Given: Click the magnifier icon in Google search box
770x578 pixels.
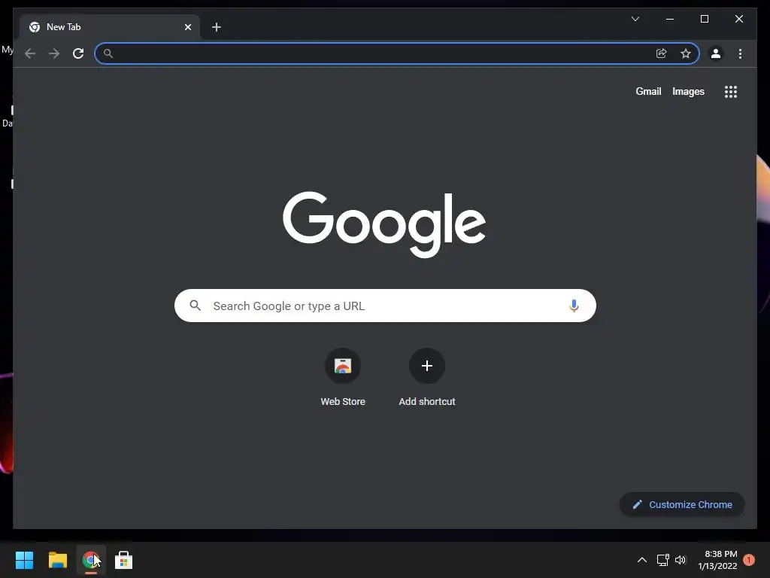Looking at the screenshot, I should pos(195,306).
